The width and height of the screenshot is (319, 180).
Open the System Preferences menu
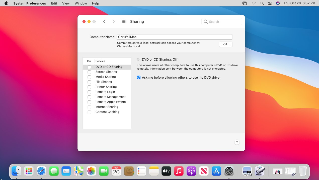click(x=30, y=3)
